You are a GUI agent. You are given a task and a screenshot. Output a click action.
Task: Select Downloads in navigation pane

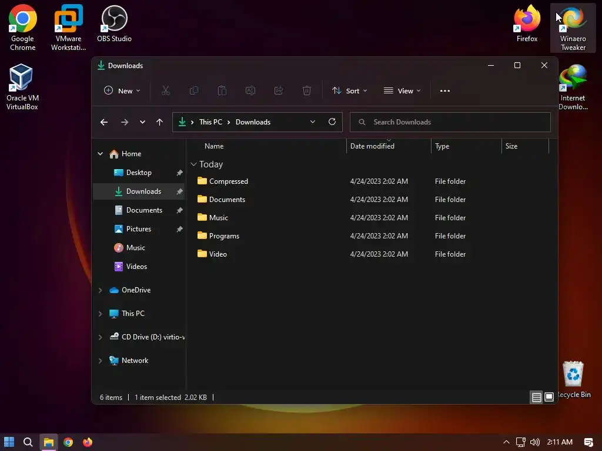tap(139, 191)
